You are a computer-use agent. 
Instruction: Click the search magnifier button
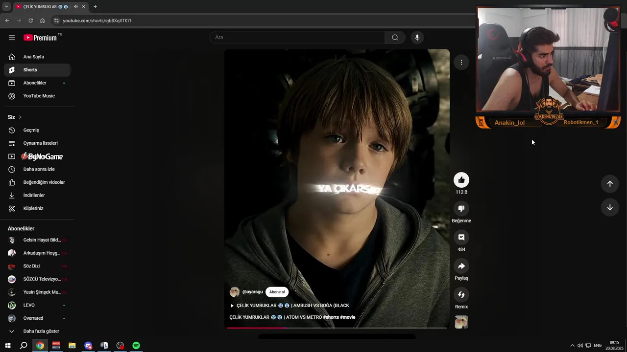[x=395, y=38]
